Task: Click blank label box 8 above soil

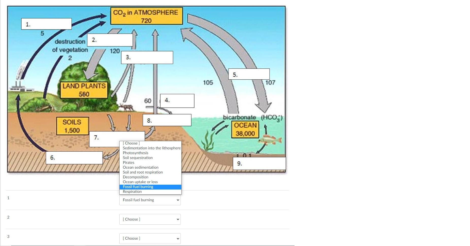Action: 167,120
